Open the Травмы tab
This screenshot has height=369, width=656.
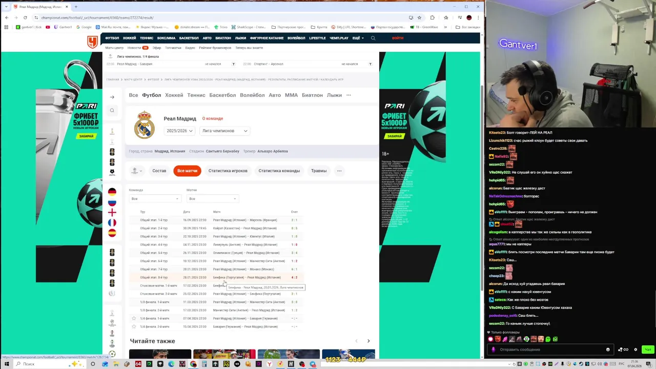click(x=319, y=171)
